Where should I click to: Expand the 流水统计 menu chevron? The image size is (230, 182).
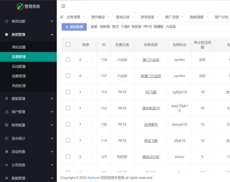click(52, 138)
